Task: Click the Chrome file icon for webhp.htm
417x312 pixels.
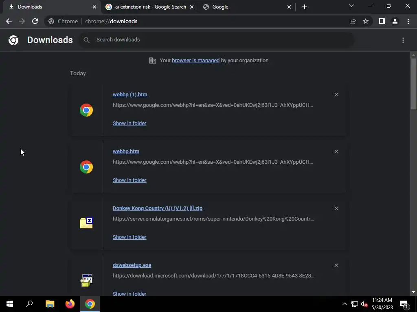Action: coord(86,167)
